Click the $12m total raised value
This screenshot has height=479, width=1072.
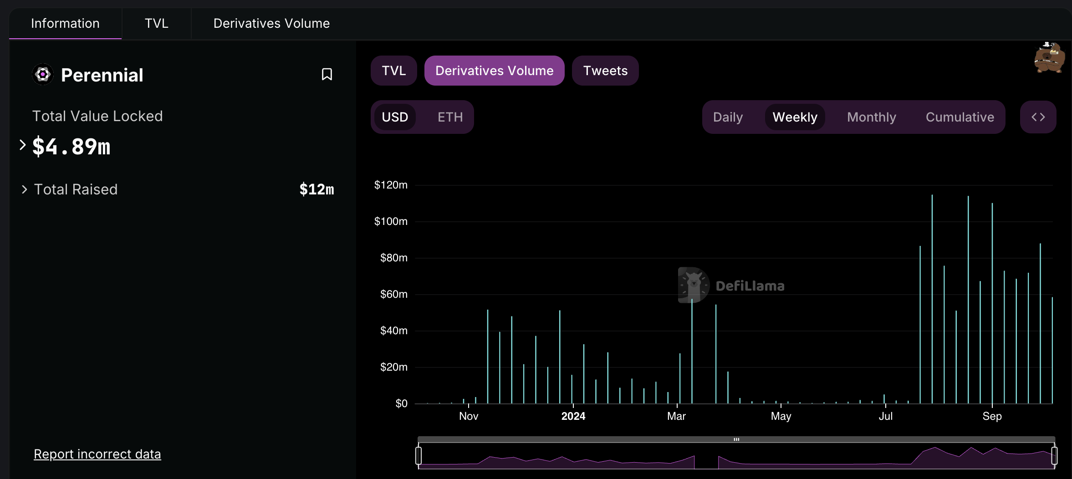(316, 189)
